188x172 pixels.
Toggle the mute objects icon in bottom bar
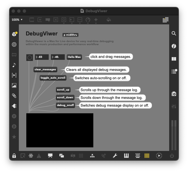click(x=73, y=156)
